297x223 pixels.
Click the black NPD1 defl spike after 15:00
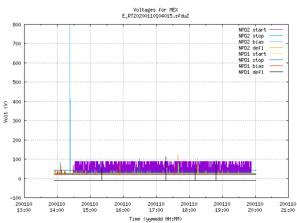coord(102,175)
